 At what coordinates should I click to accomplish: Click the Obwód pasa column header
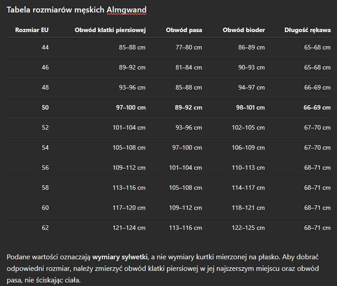pyautogui.click(x=184, y=30)
